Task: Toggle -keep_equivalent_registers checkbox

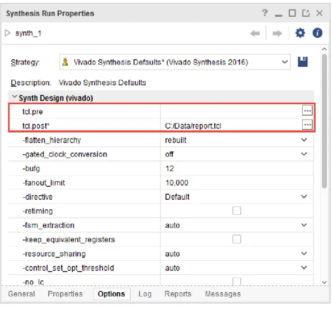Action: 237,239
